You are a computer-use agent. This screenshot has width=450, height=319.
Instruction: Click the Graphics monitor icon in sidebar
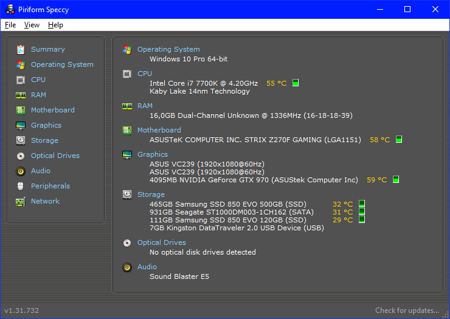[x=21, y=125]
